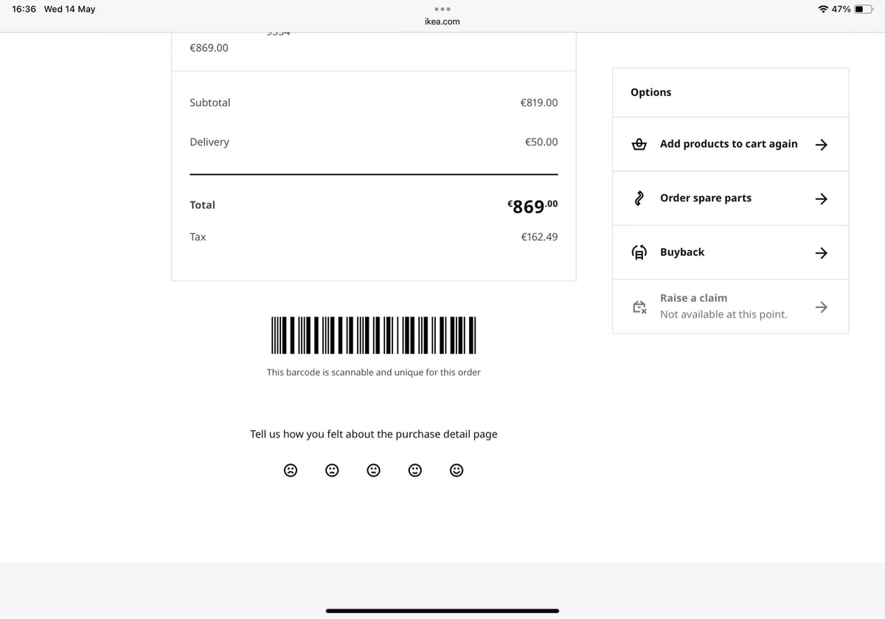The height and width of the screenshot is (619, 885).
Task: Click arrow next to Order spare parts
Action: pos(822,198)
